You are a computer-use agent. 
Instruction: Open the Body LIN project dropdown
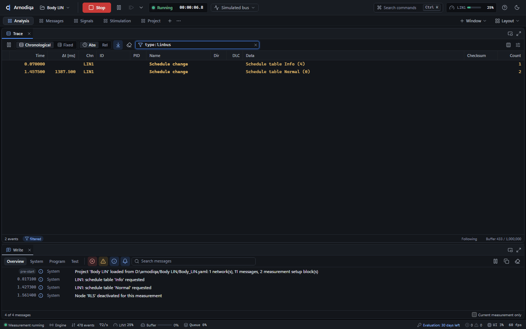tap(55, 8)
